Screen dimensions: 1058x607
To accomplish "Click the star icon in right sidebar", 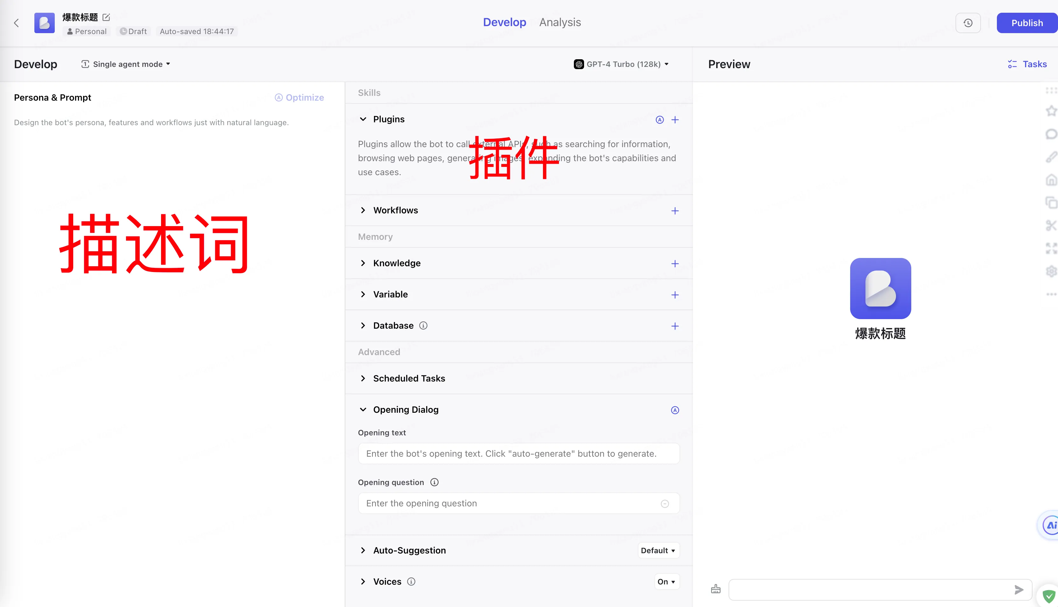I will [1051, 111].
